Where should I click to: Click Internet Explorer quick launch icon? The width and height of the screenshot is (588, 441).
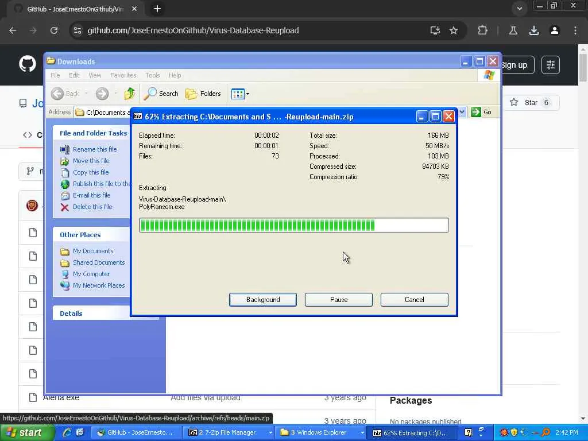tap(67, 432)
